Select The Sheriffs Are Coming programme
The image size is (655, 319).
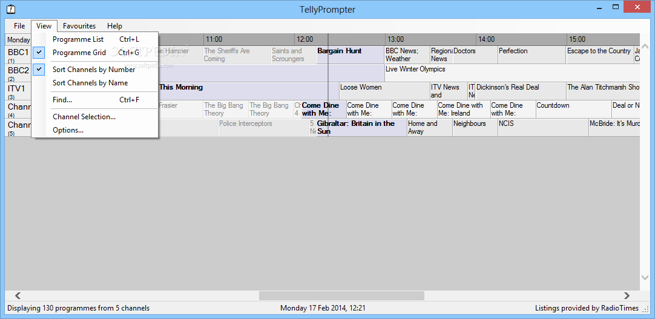[x=237, y=54]
